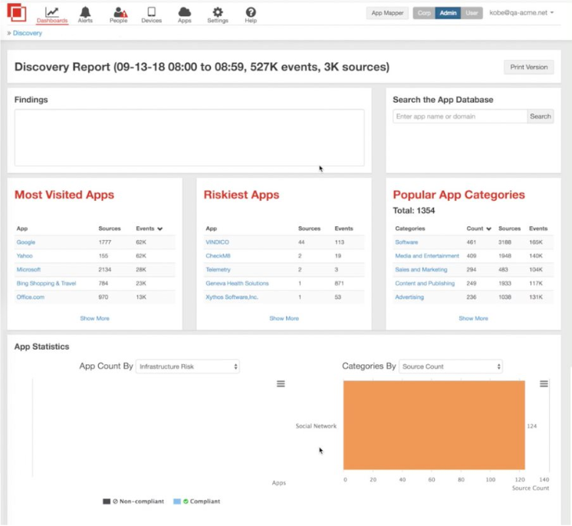Open Categories chart hamburger menu

tap(544, 383)
